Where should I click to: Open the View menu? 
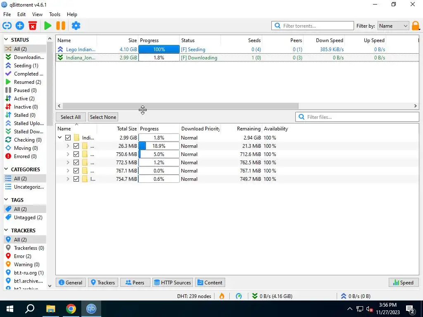[37, 14]
